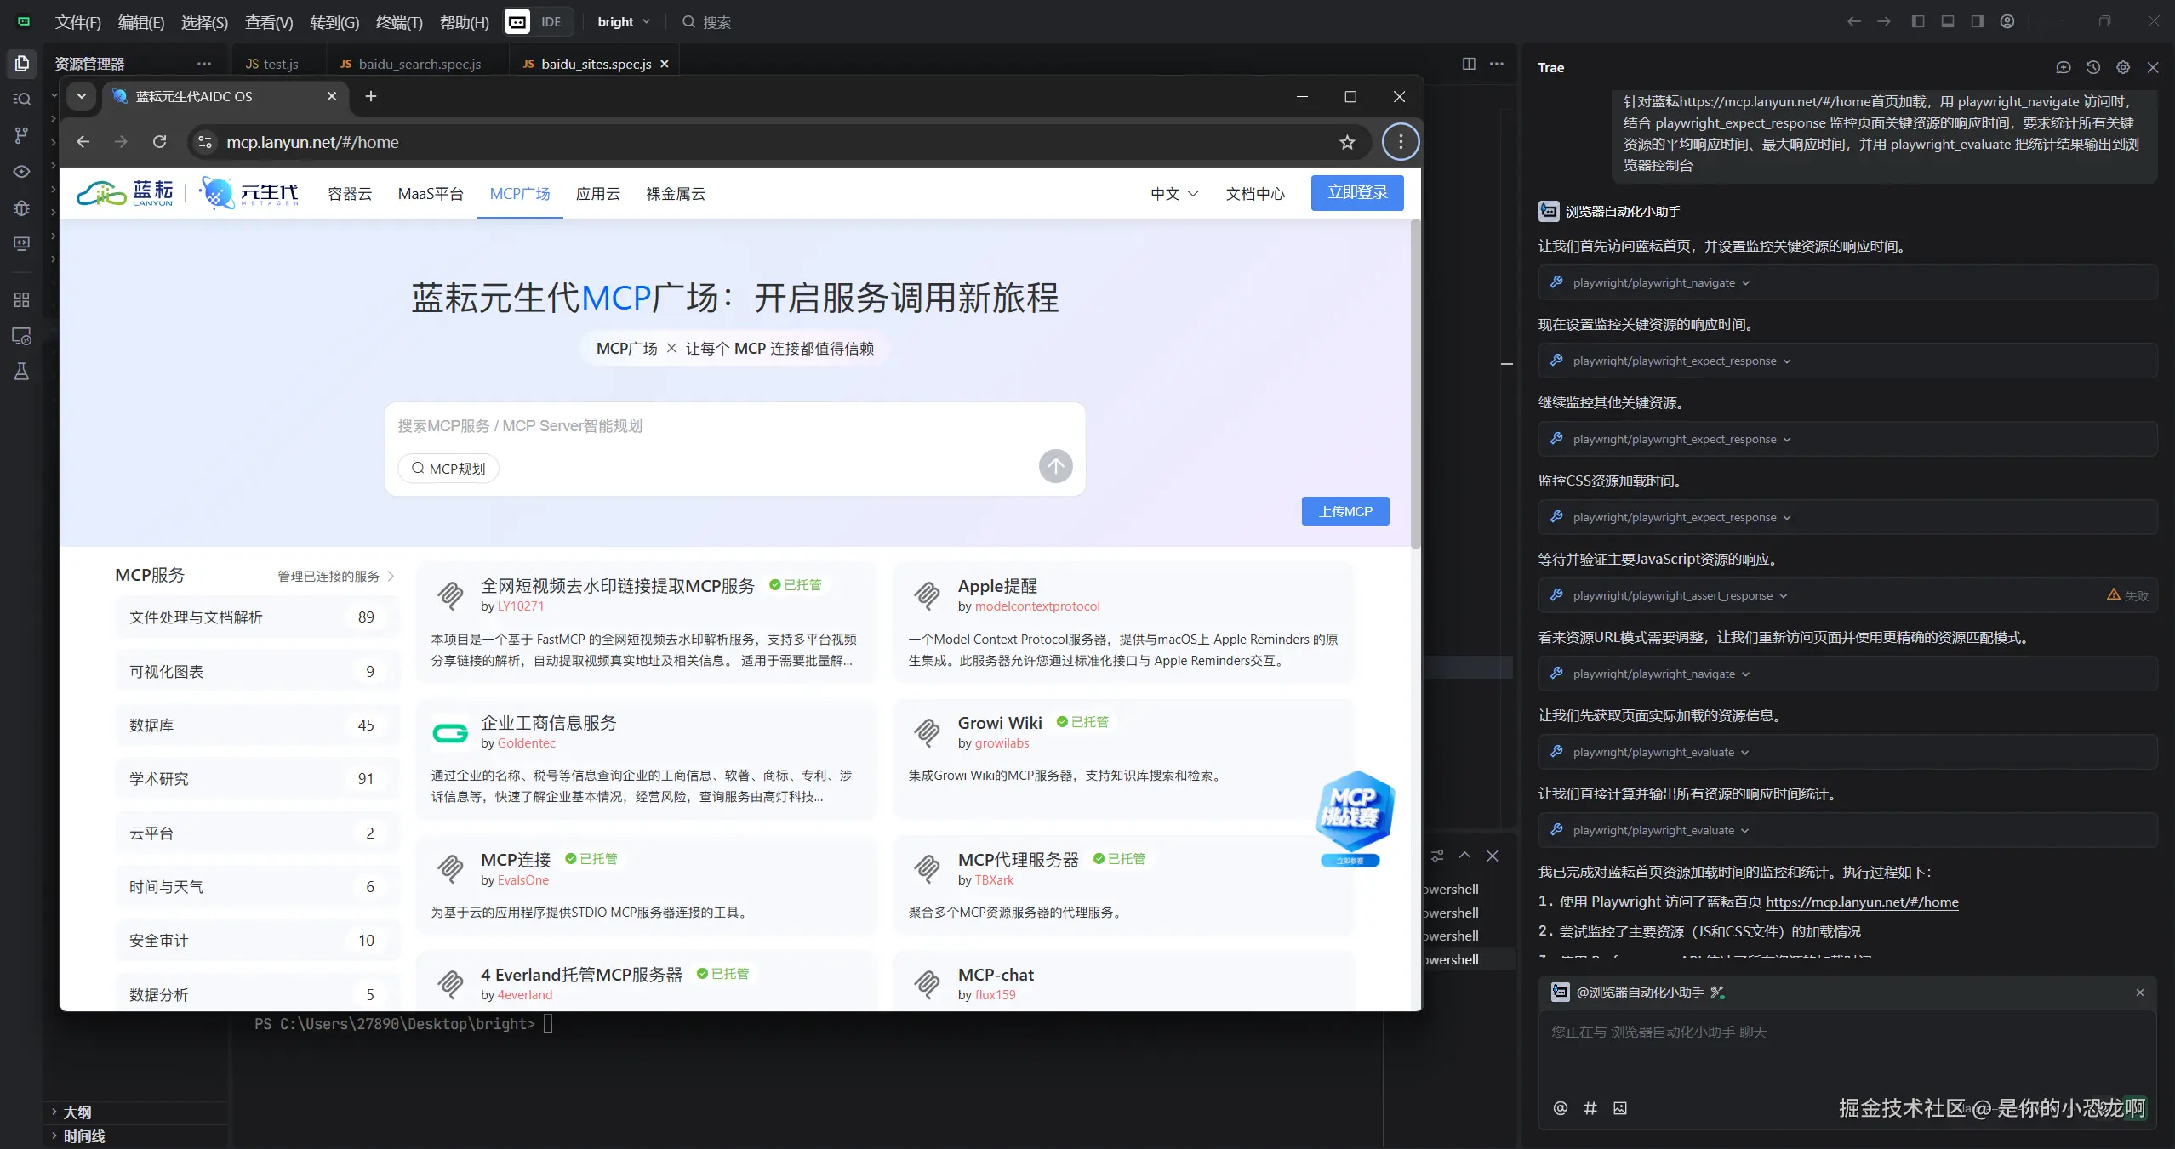The width and height of the screenshot is (2175, 1149).
Task: Open the bright project dropdown
Action: (x=624, y=22)
